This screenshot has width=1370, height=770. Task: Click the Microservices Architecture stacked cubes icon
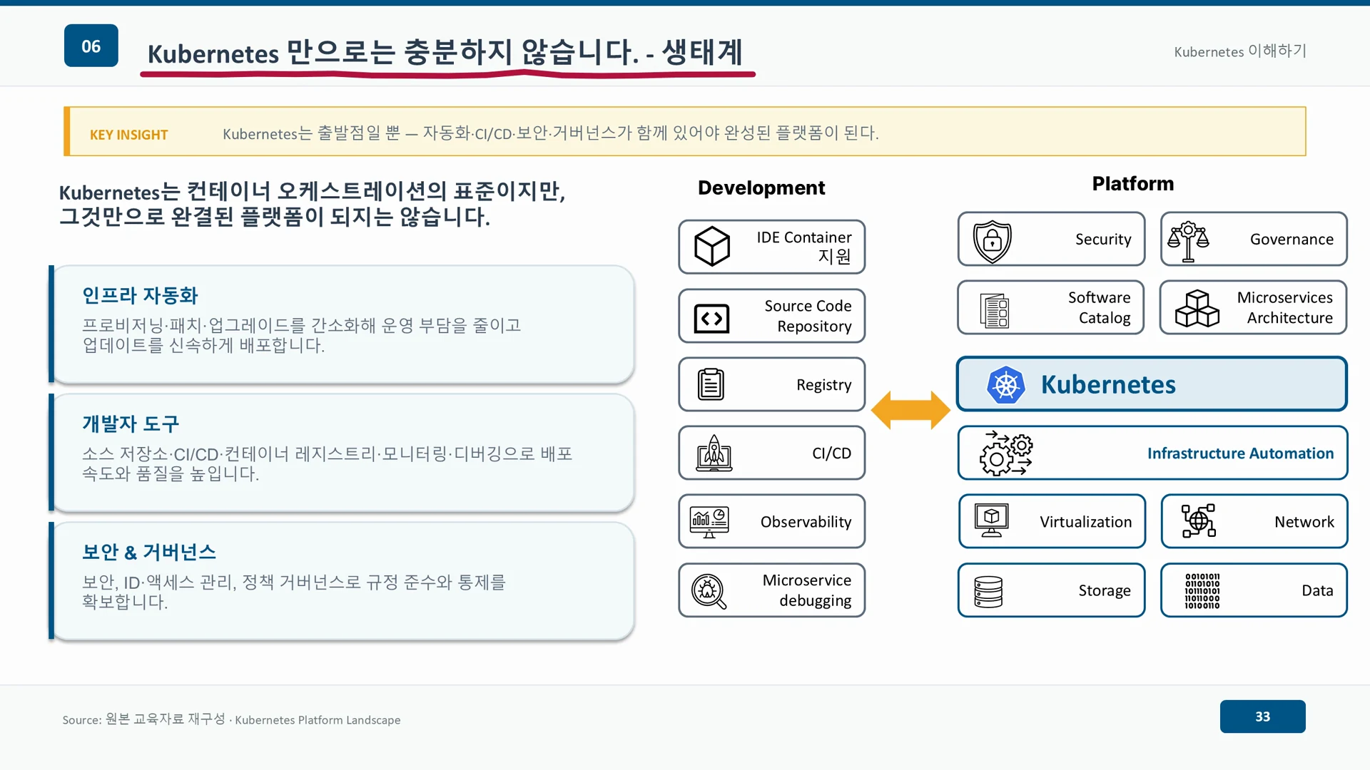coord(1197,308)
